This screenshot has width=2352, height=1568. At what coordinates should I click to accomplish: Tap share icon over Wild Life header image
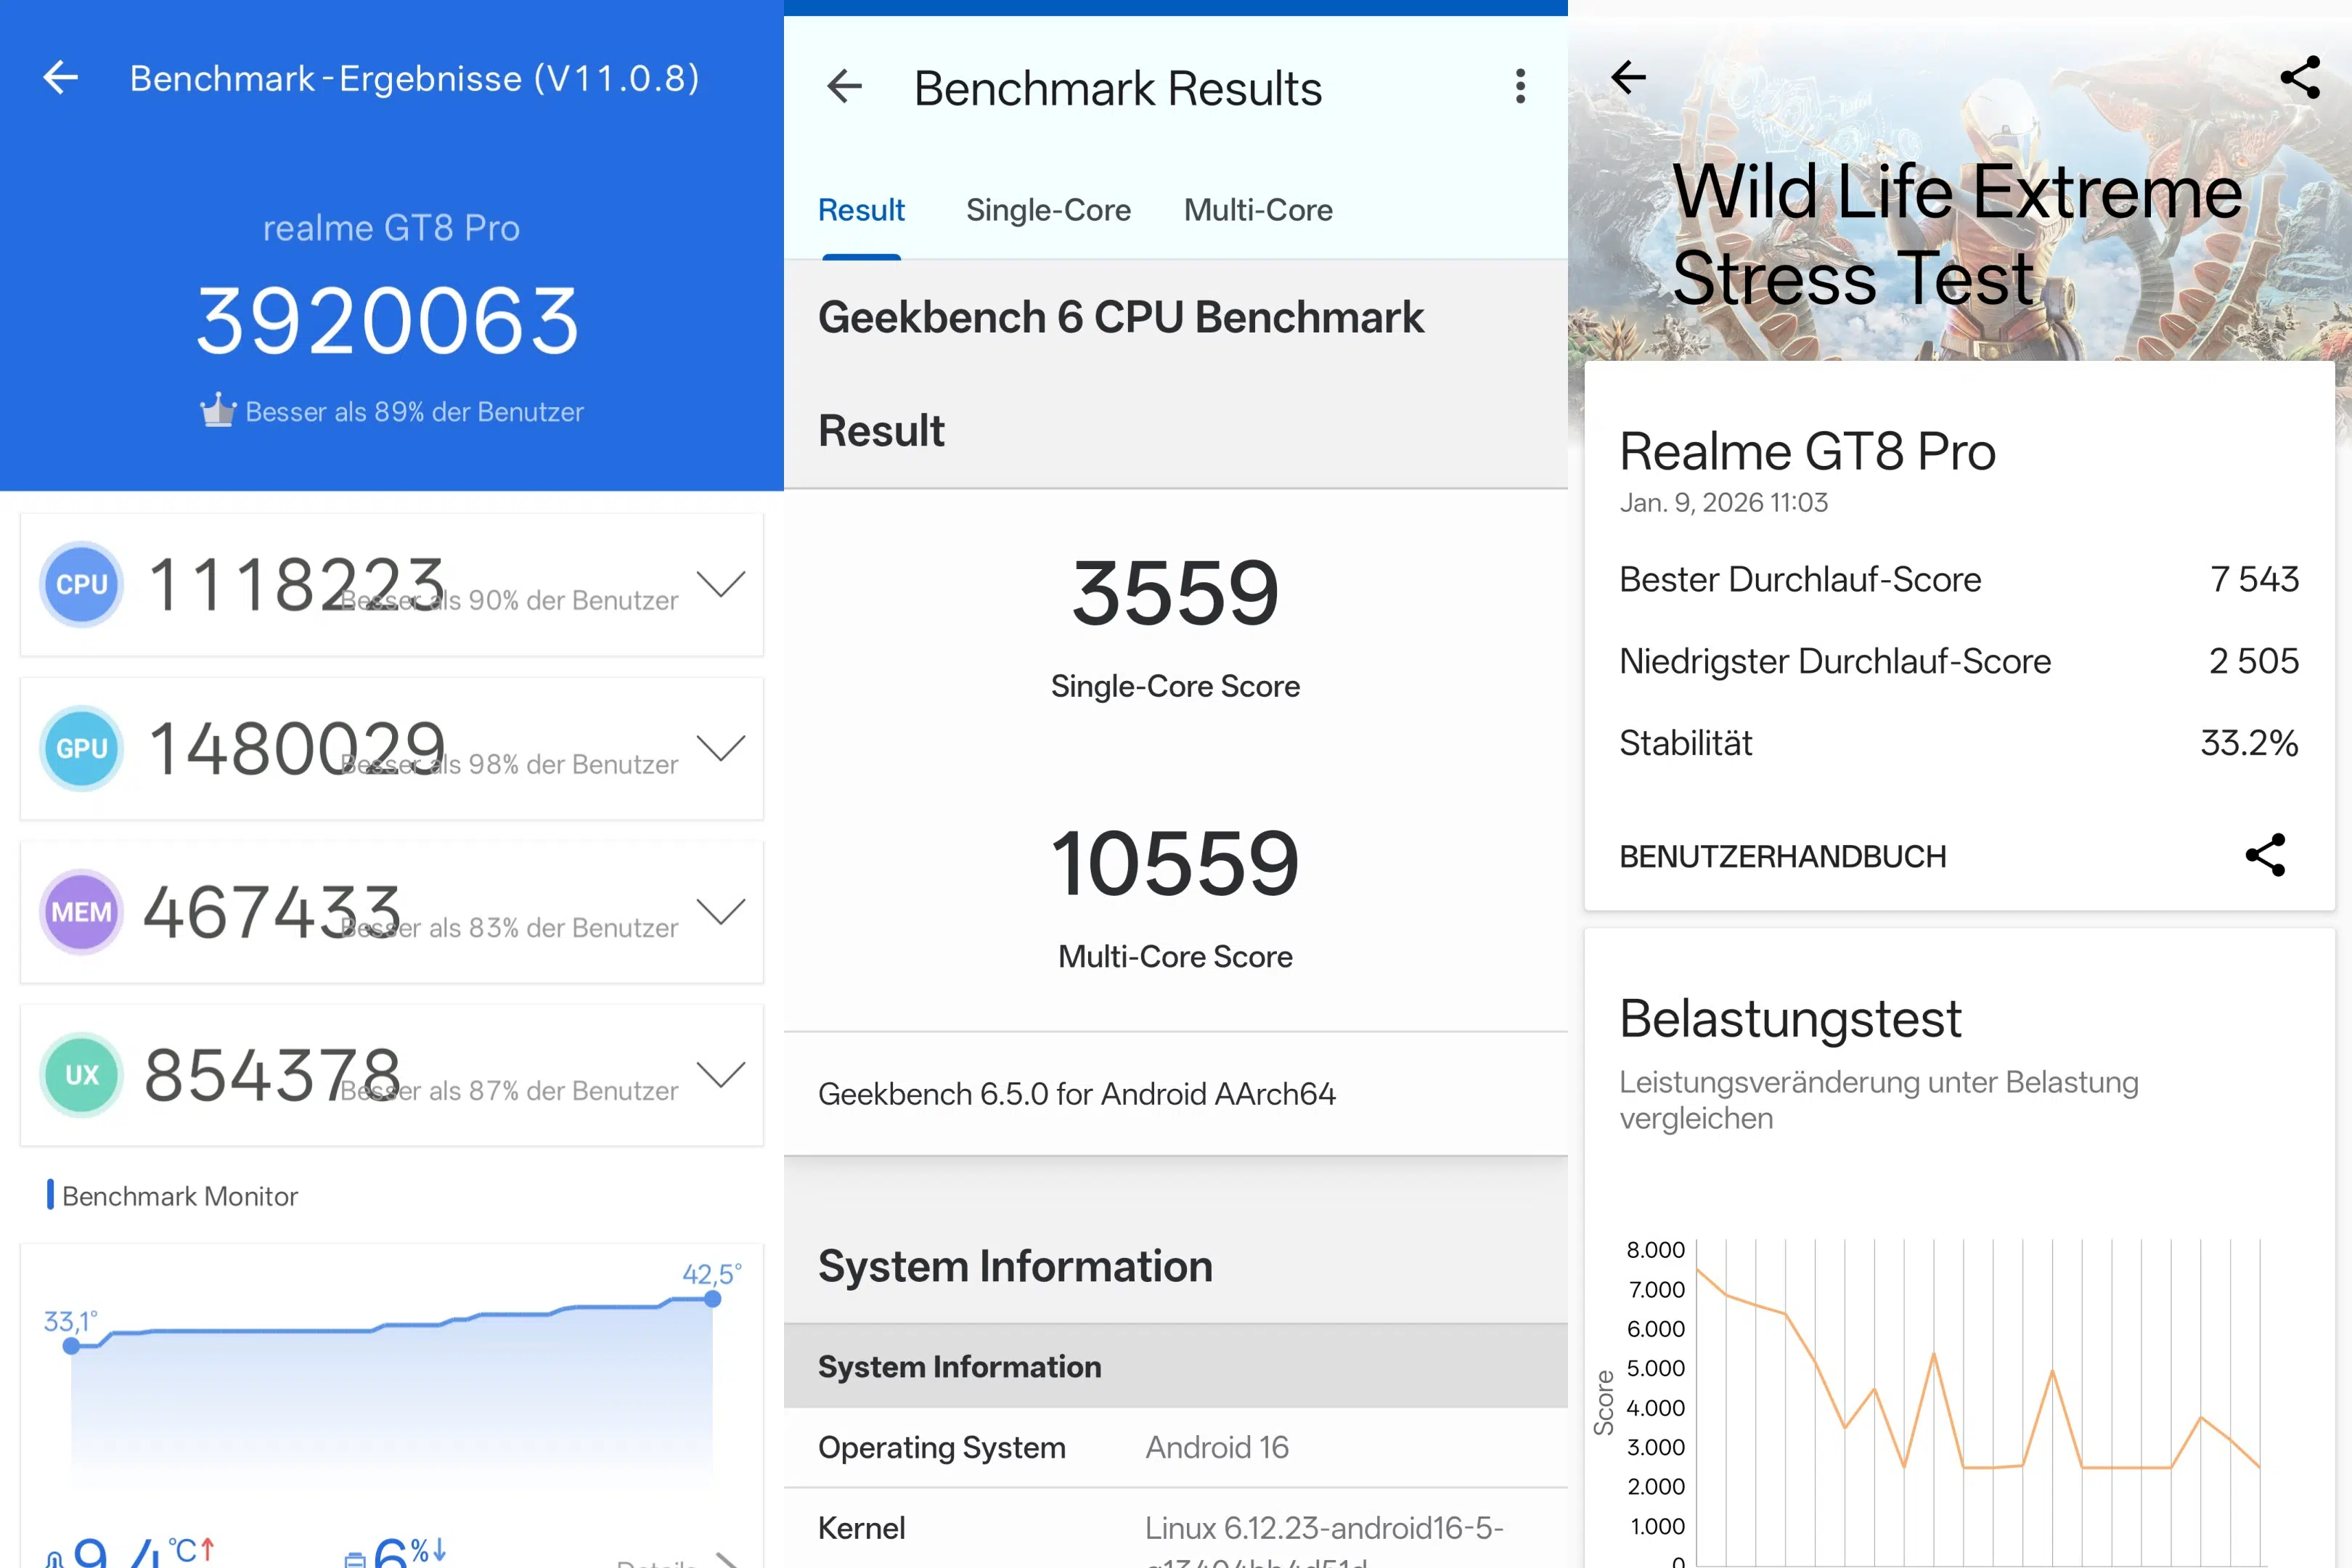[2299, 77]
